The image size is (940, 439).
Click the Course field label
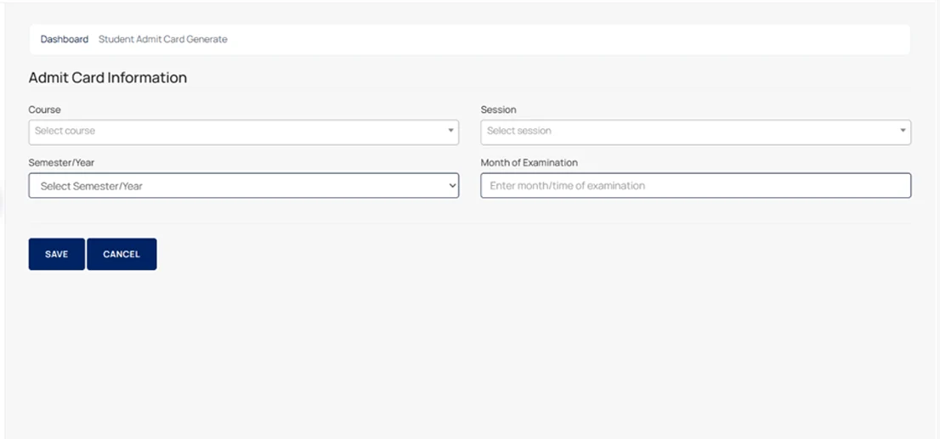(x=44, y=110)
